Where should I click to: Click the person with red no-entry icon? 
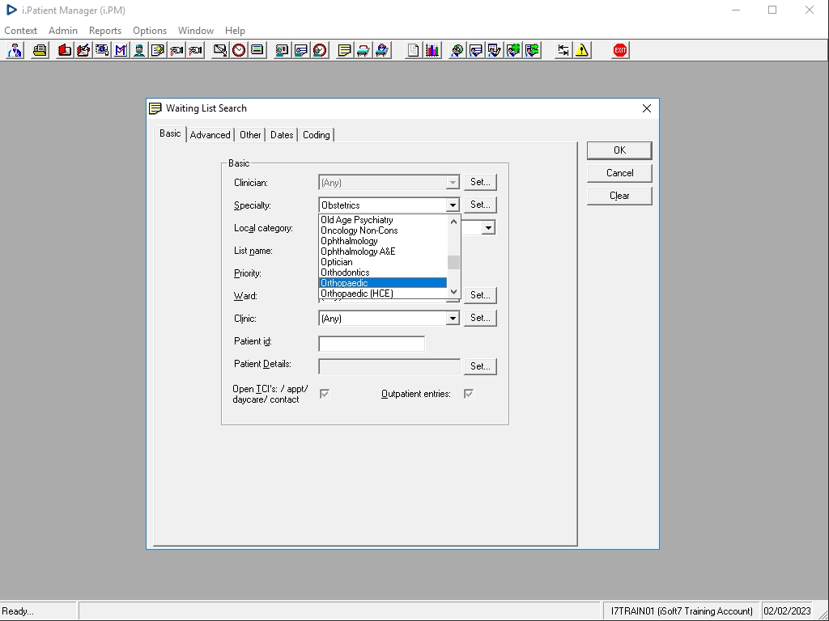[x=320, y=50]
